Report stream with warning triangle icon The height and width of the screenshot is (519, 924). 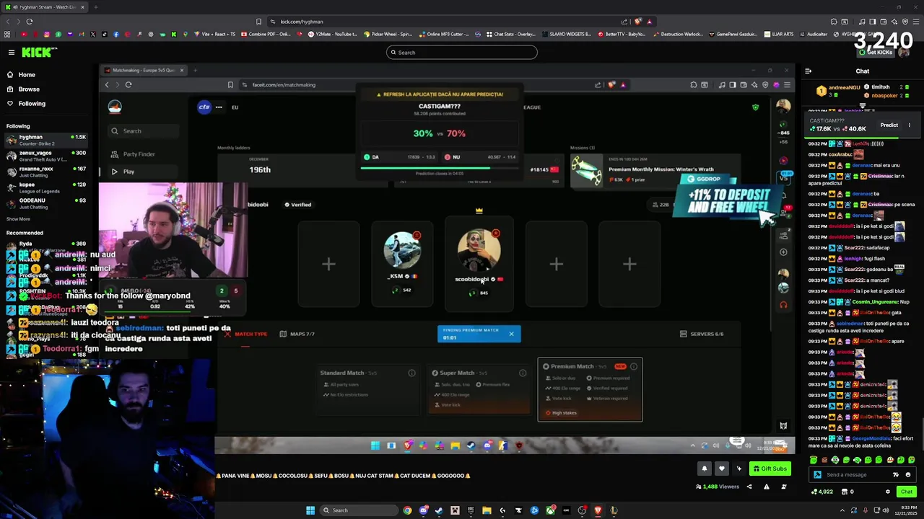click(767, 487)
